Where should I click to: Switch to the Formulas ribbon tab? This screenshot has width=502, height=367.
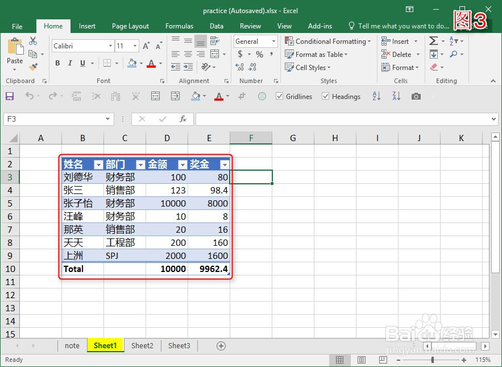pos(179,26)
